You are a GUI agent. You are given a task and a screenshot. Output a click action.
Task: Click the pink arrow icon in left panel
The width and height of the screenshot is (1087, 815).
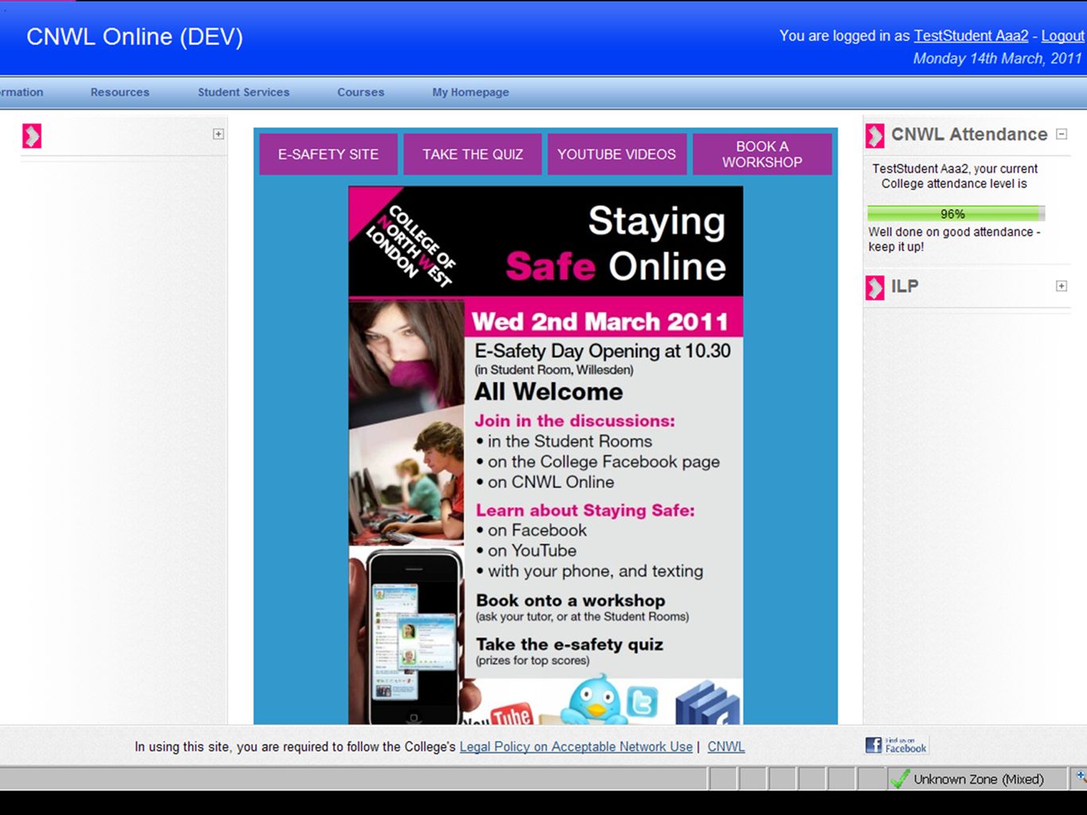[x=32, y=136]
